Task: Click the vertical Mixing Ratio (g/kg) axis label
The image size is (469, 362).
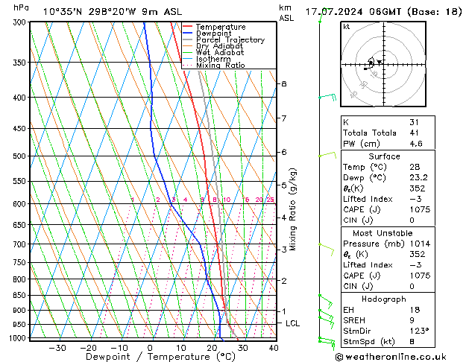Action: [292, 209]
